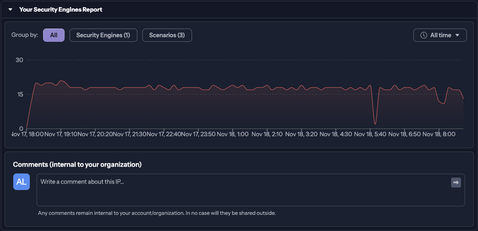This screenshot has height=231, width=478.
Task: Group the report by Scenarios (3)
Action: [x=167, y=35]
